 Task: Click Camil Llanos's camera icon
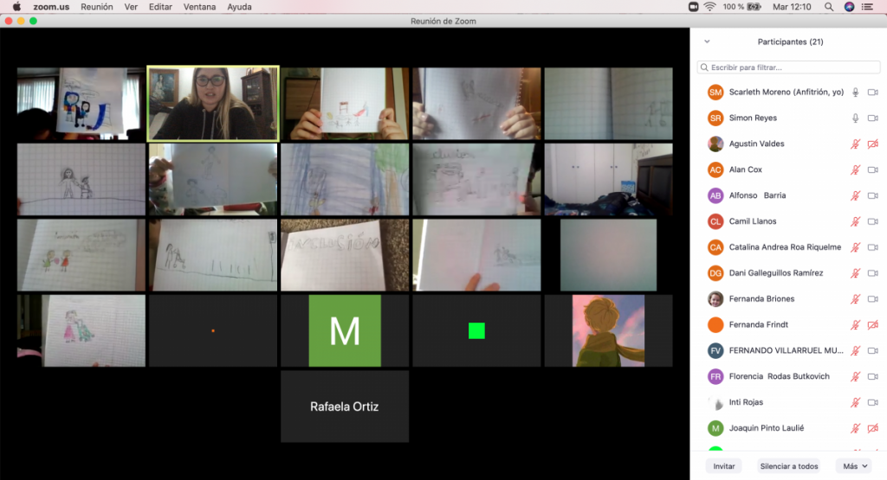(x=873, y=221)
